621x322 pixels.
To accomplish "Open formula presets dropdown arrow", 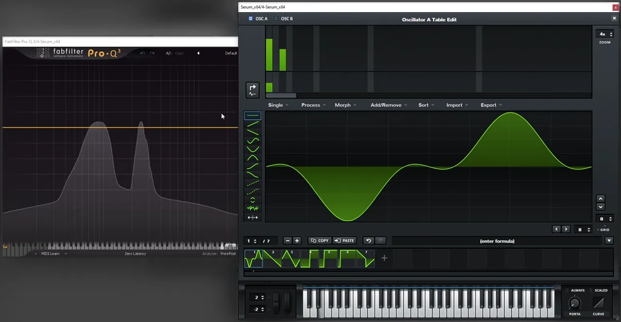I will point(609,241).
